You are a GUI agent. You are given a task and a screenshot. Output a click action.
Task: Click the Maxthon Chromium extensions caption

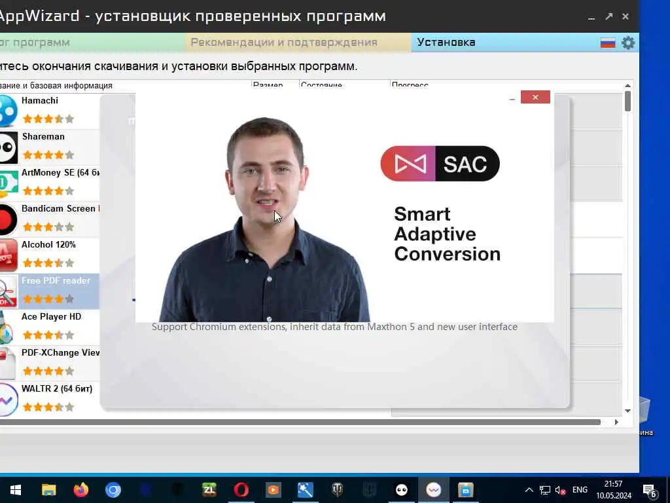pos(334,327)
